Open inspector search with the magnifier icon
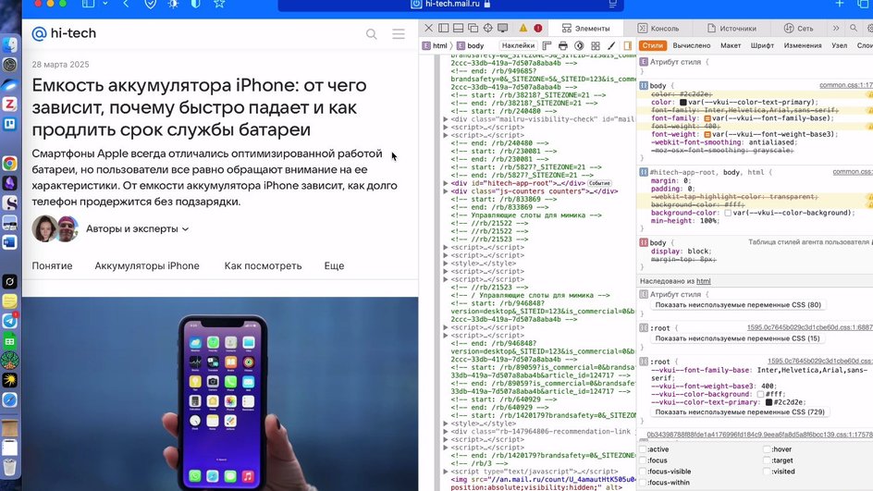Image resolution: width=873 pixels, height=491 pixels. [x=854, y=28]
